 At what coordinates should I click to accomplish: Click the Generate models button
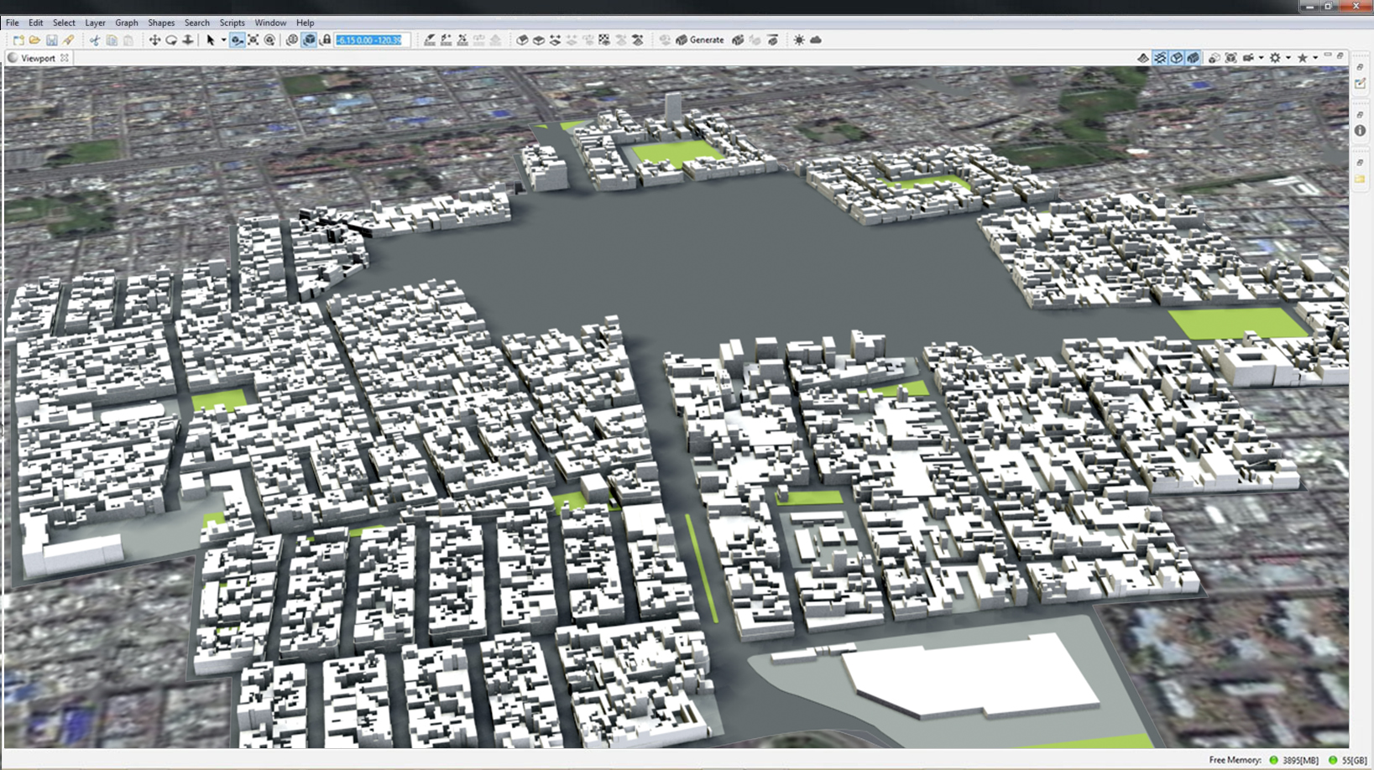[700, 40]
